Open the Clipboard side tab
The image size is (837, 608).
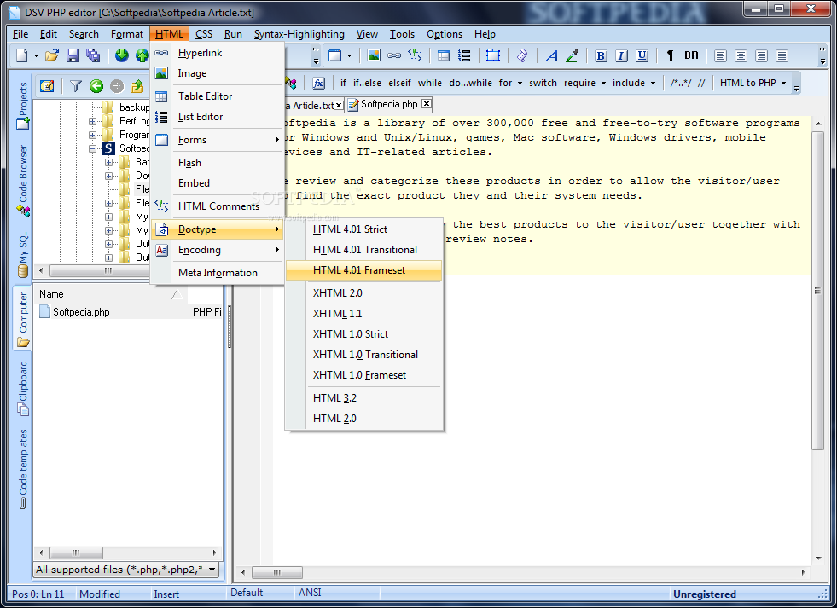coord(23,388)
